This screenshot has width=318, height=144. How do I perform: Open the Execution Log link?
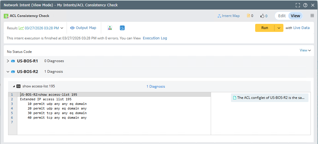tap(155, 38)
